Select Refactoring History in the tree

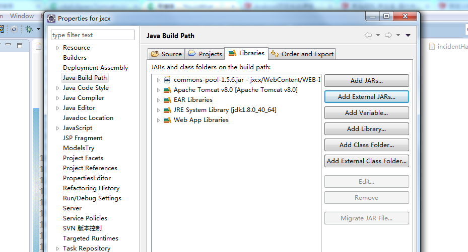91,188
